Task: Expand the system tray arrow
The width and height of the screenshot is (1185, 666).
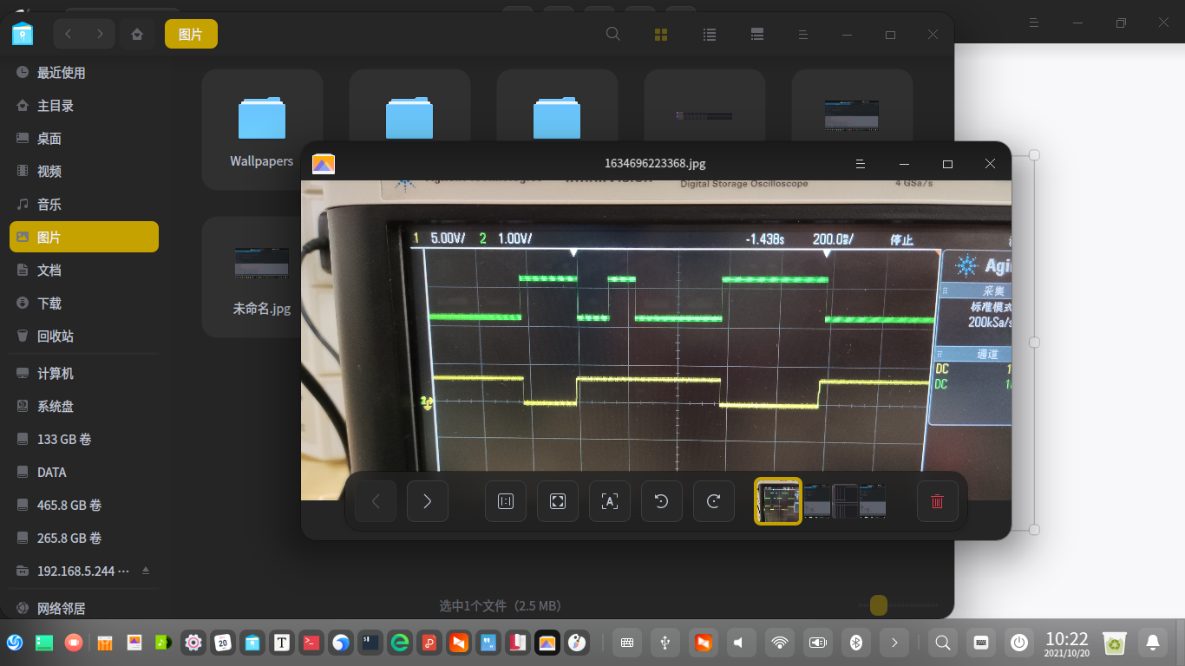Action: click(x=894, y=643)
